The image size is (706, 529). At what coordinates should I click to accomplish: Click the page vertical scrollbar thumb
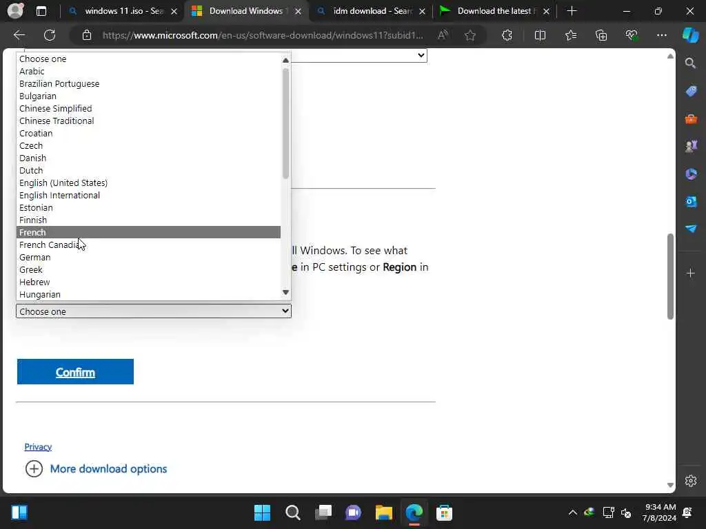670,276
